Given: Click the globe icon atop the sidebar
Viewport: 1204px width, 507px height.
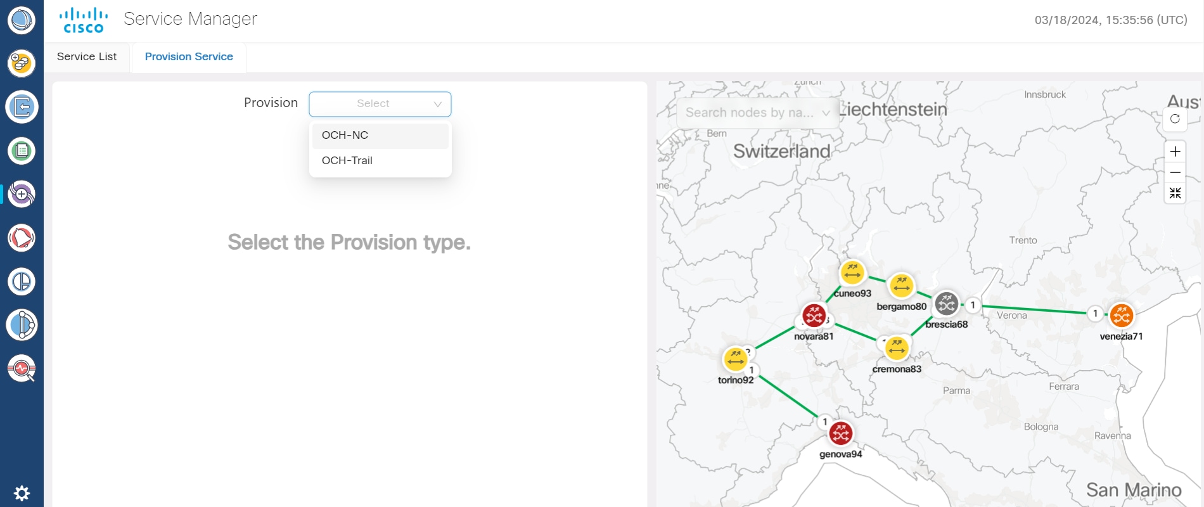Looking at the screenshot, I should (22, 20).
